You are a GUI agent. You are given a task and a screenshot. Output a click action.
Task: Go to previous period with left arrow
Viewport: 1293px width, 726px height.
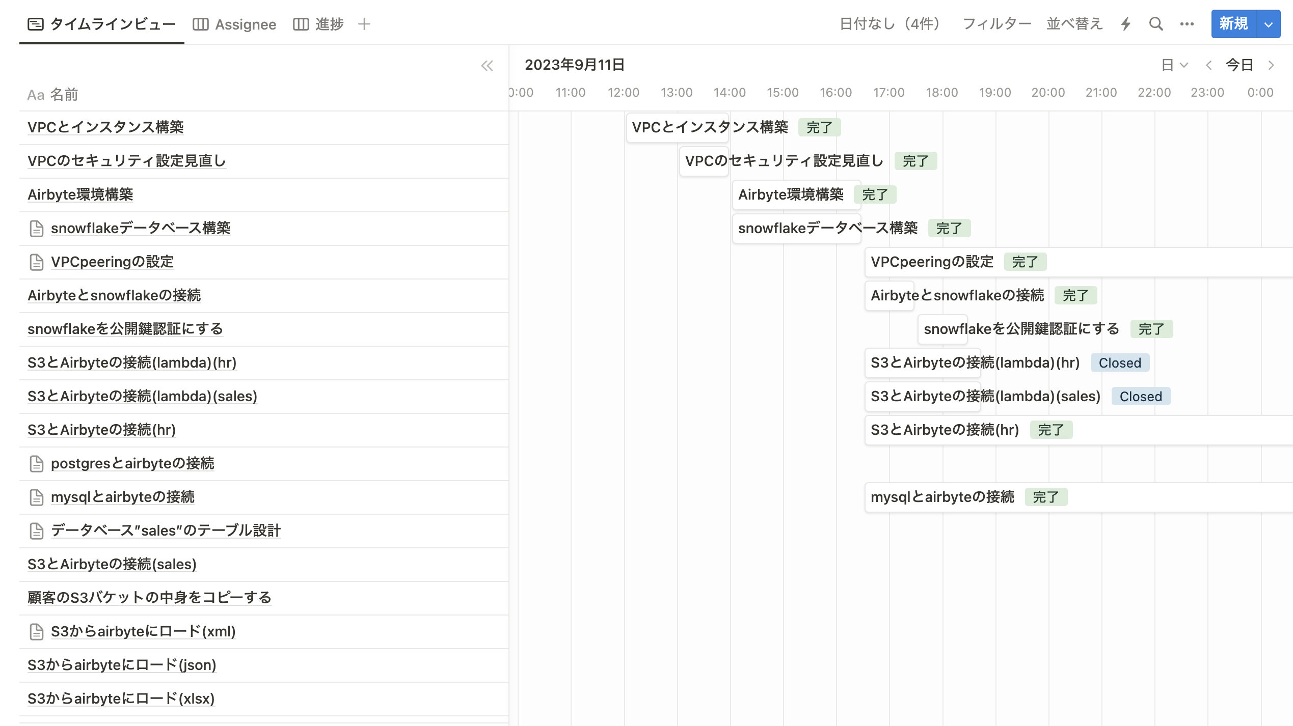(x=1208, y=65)
